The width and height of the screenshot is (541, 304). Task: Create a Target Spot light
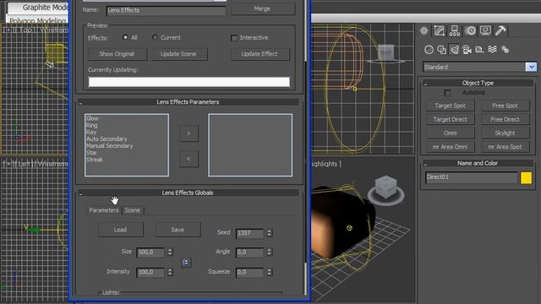450,106
